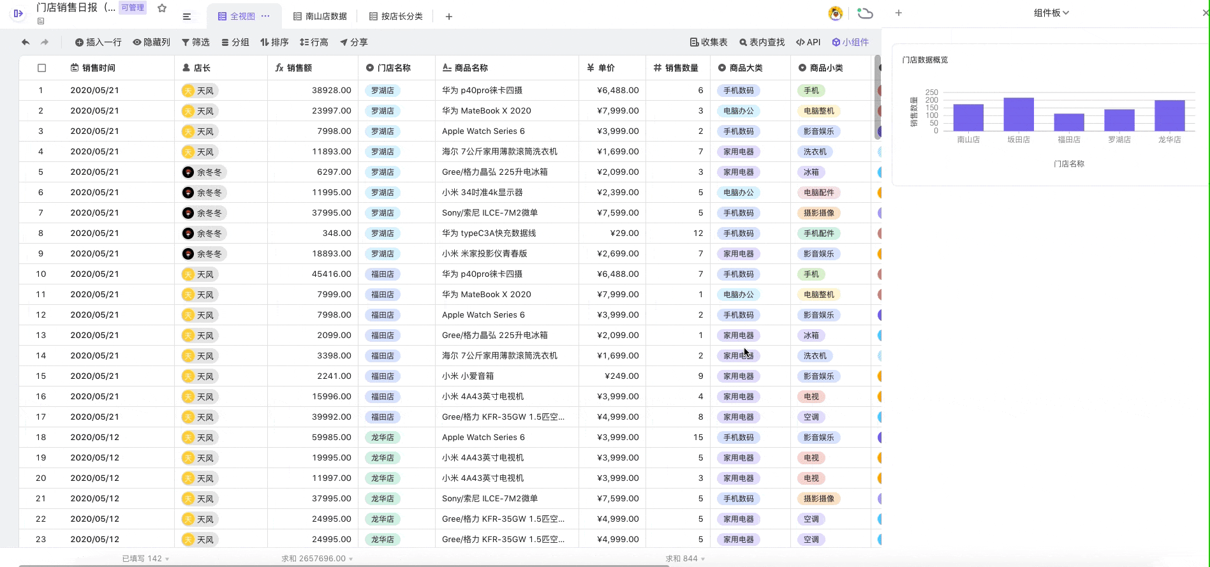1210x567 pixels.
Task: Click the 福田店 tag in row 10
Action: click(x=383, y=274)
